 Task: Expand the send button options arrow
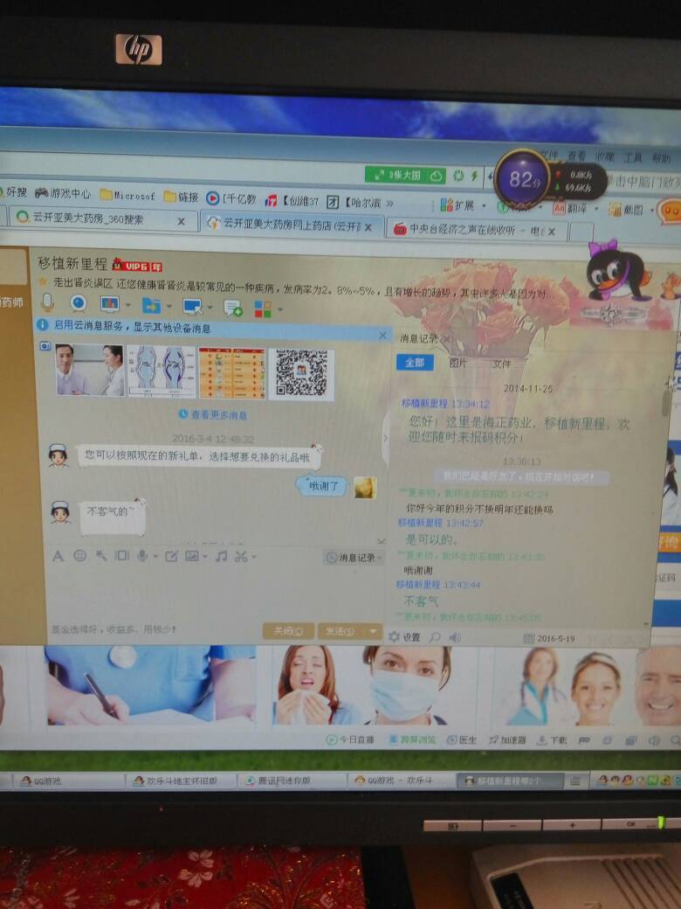point(374,630)
